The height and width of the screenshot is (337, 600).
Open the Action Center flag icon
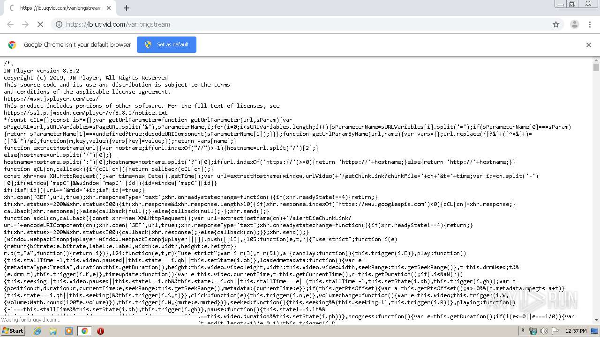555,331
